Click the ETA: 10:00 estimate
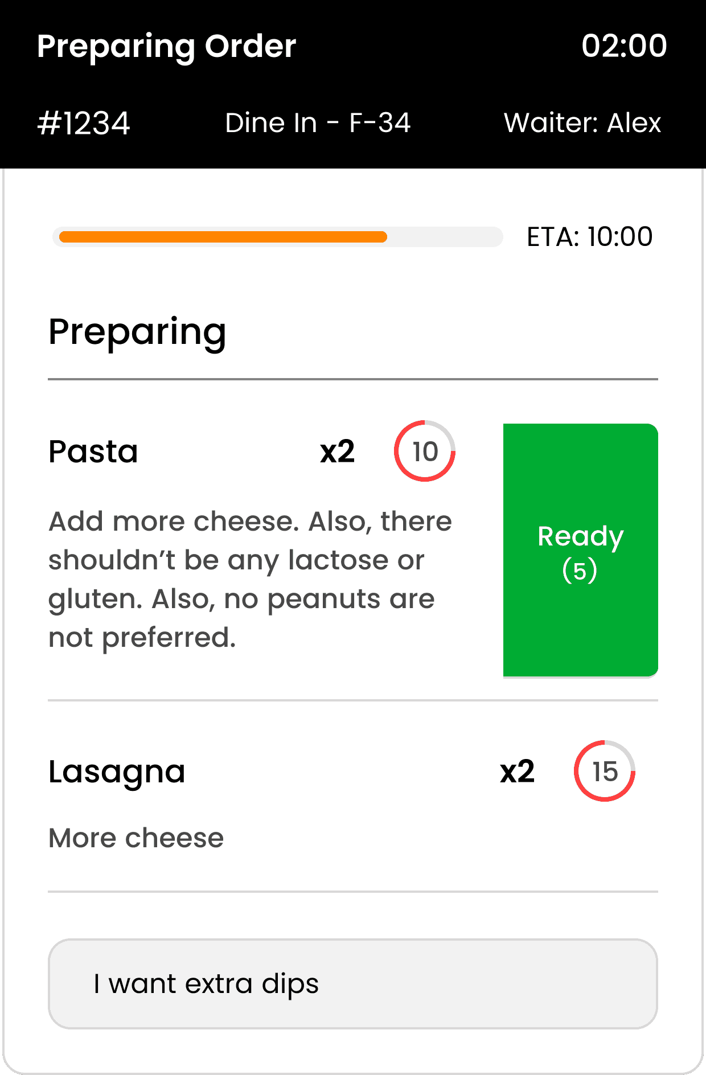The width and height of the screenshot is (706, 1075). tap(589, 237)
